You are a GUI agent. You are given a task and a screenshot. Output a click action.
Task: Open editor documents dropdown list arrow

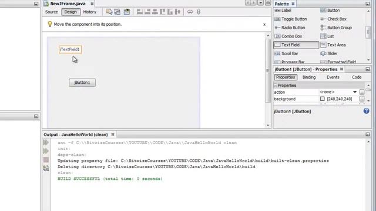pos(260,3)
